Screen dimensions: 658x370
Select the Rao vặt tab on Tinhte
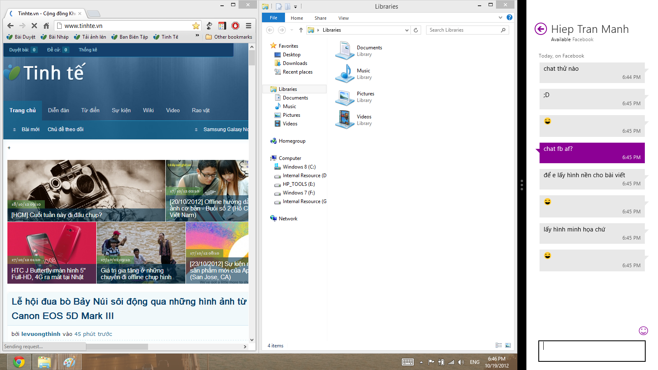[201, 110]
